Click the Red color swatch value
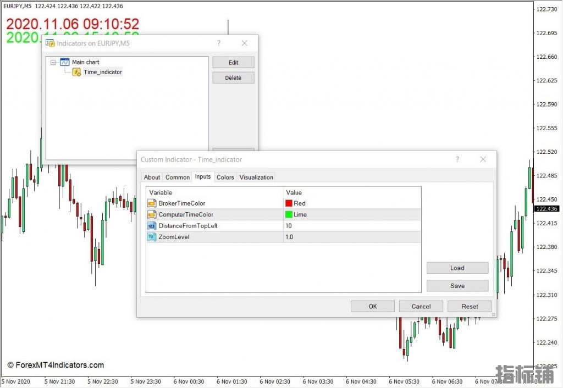Viewport: 563px width, 388px height. click(289, 203)
